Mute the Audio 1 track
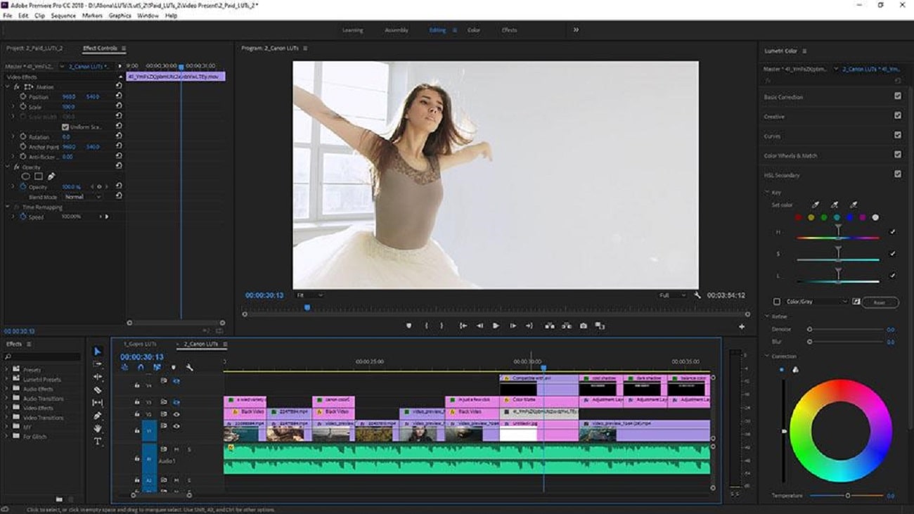This screenshot has height=514, width=914. [x=176, y=450]
